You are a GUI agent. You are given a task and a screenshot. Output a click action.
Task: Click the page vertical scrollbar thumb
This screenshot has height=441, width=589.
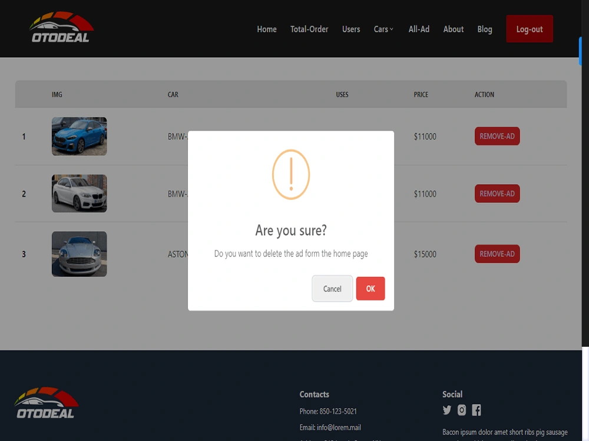tap(580, 51)
